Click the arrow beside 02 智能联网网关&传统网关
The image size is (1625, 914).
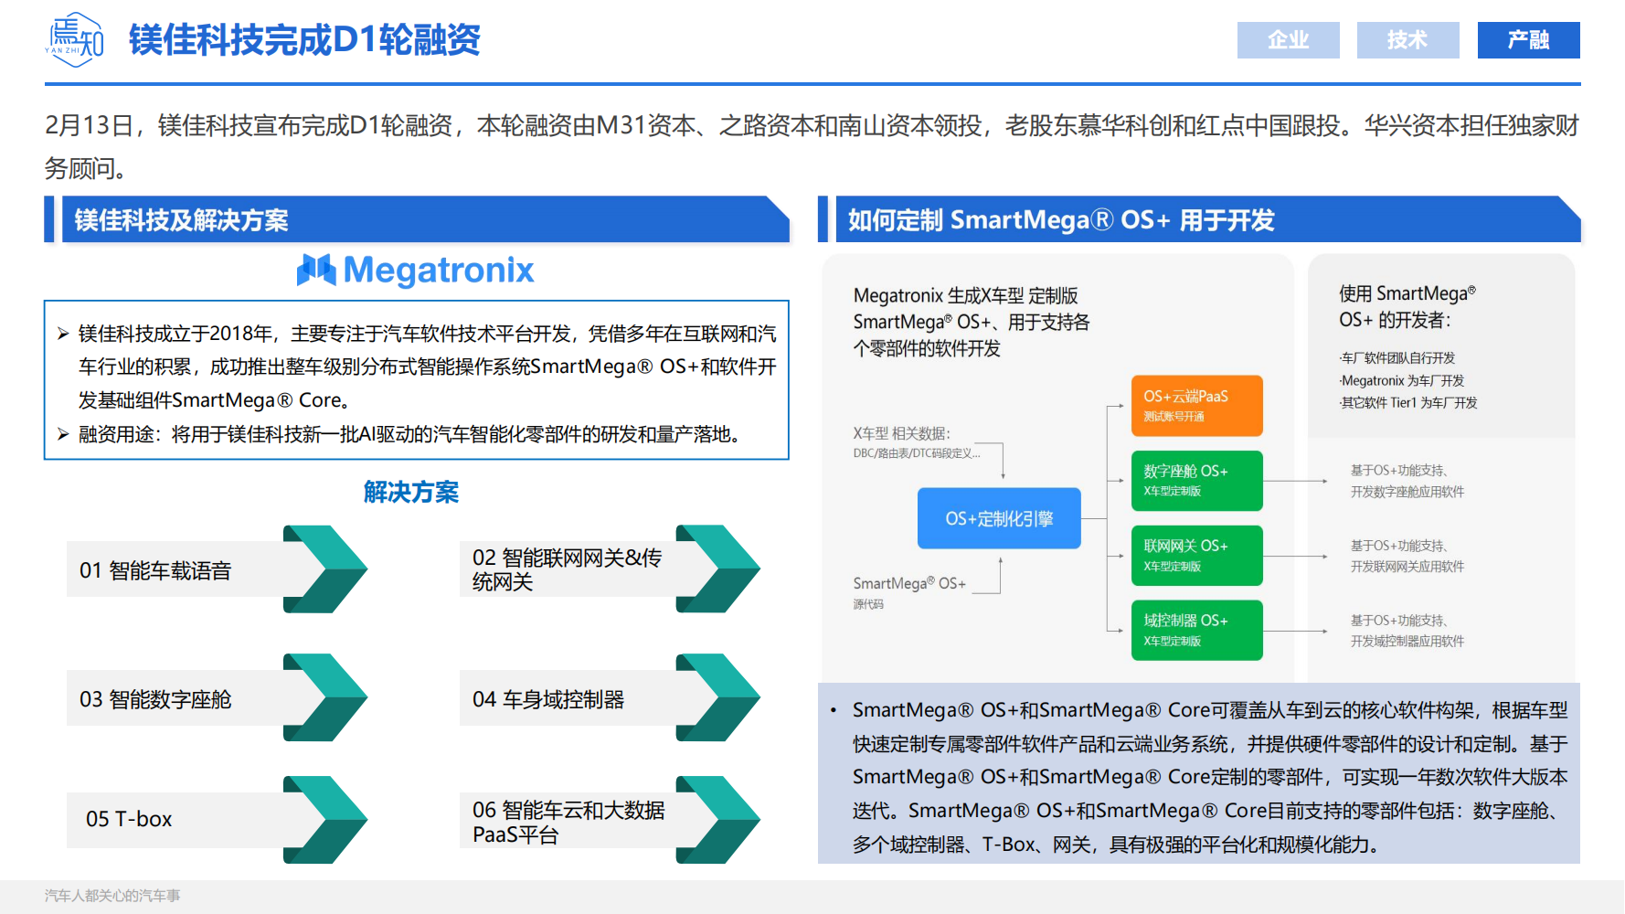click(718, 569)
